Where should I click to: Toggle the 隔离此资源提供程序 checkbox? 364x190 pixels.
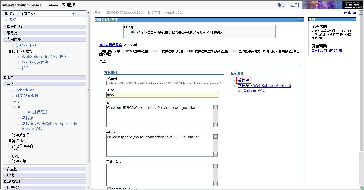tap(109, 189)
